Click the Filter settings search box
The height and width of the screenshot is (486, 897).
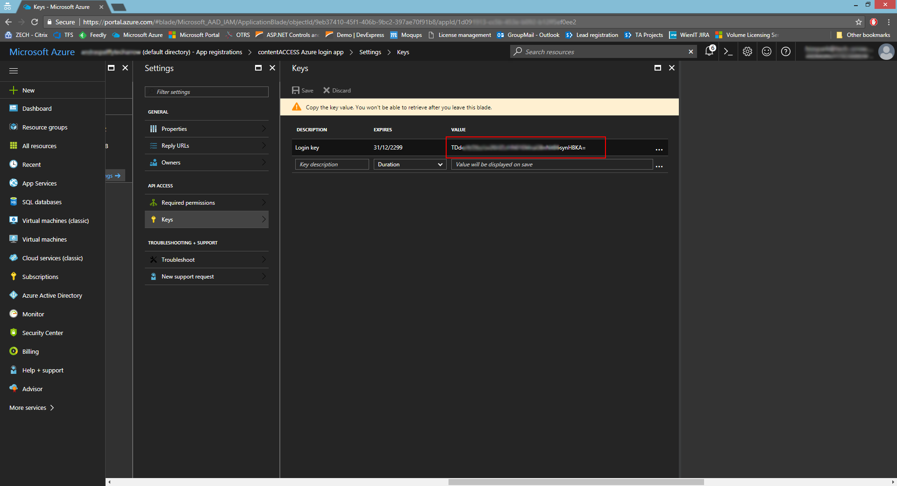pyautogui.click(x=206, y=92)
